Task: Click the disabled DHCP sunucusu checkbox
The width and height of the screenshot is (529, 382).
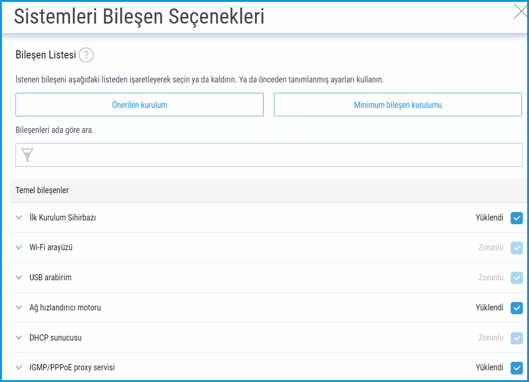Action: tap(517, 338)
